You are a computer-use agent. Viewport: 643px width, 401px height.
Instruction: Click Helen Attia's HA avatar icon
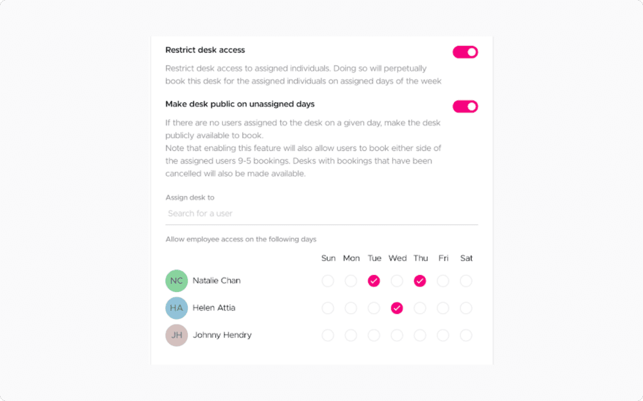[176, 308]
